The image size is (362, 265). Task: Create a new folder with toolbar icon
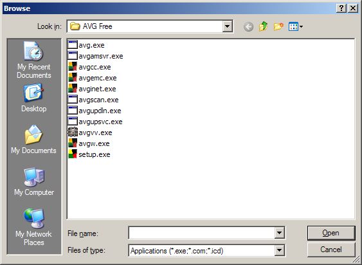coord(278,26)
